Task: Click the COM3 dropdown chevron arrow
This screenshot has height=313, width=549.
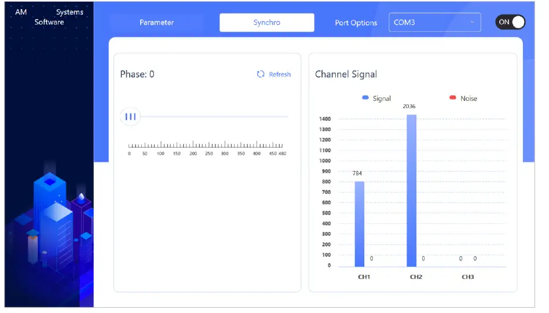Action: pyautogui.click(x=473, y=22)
